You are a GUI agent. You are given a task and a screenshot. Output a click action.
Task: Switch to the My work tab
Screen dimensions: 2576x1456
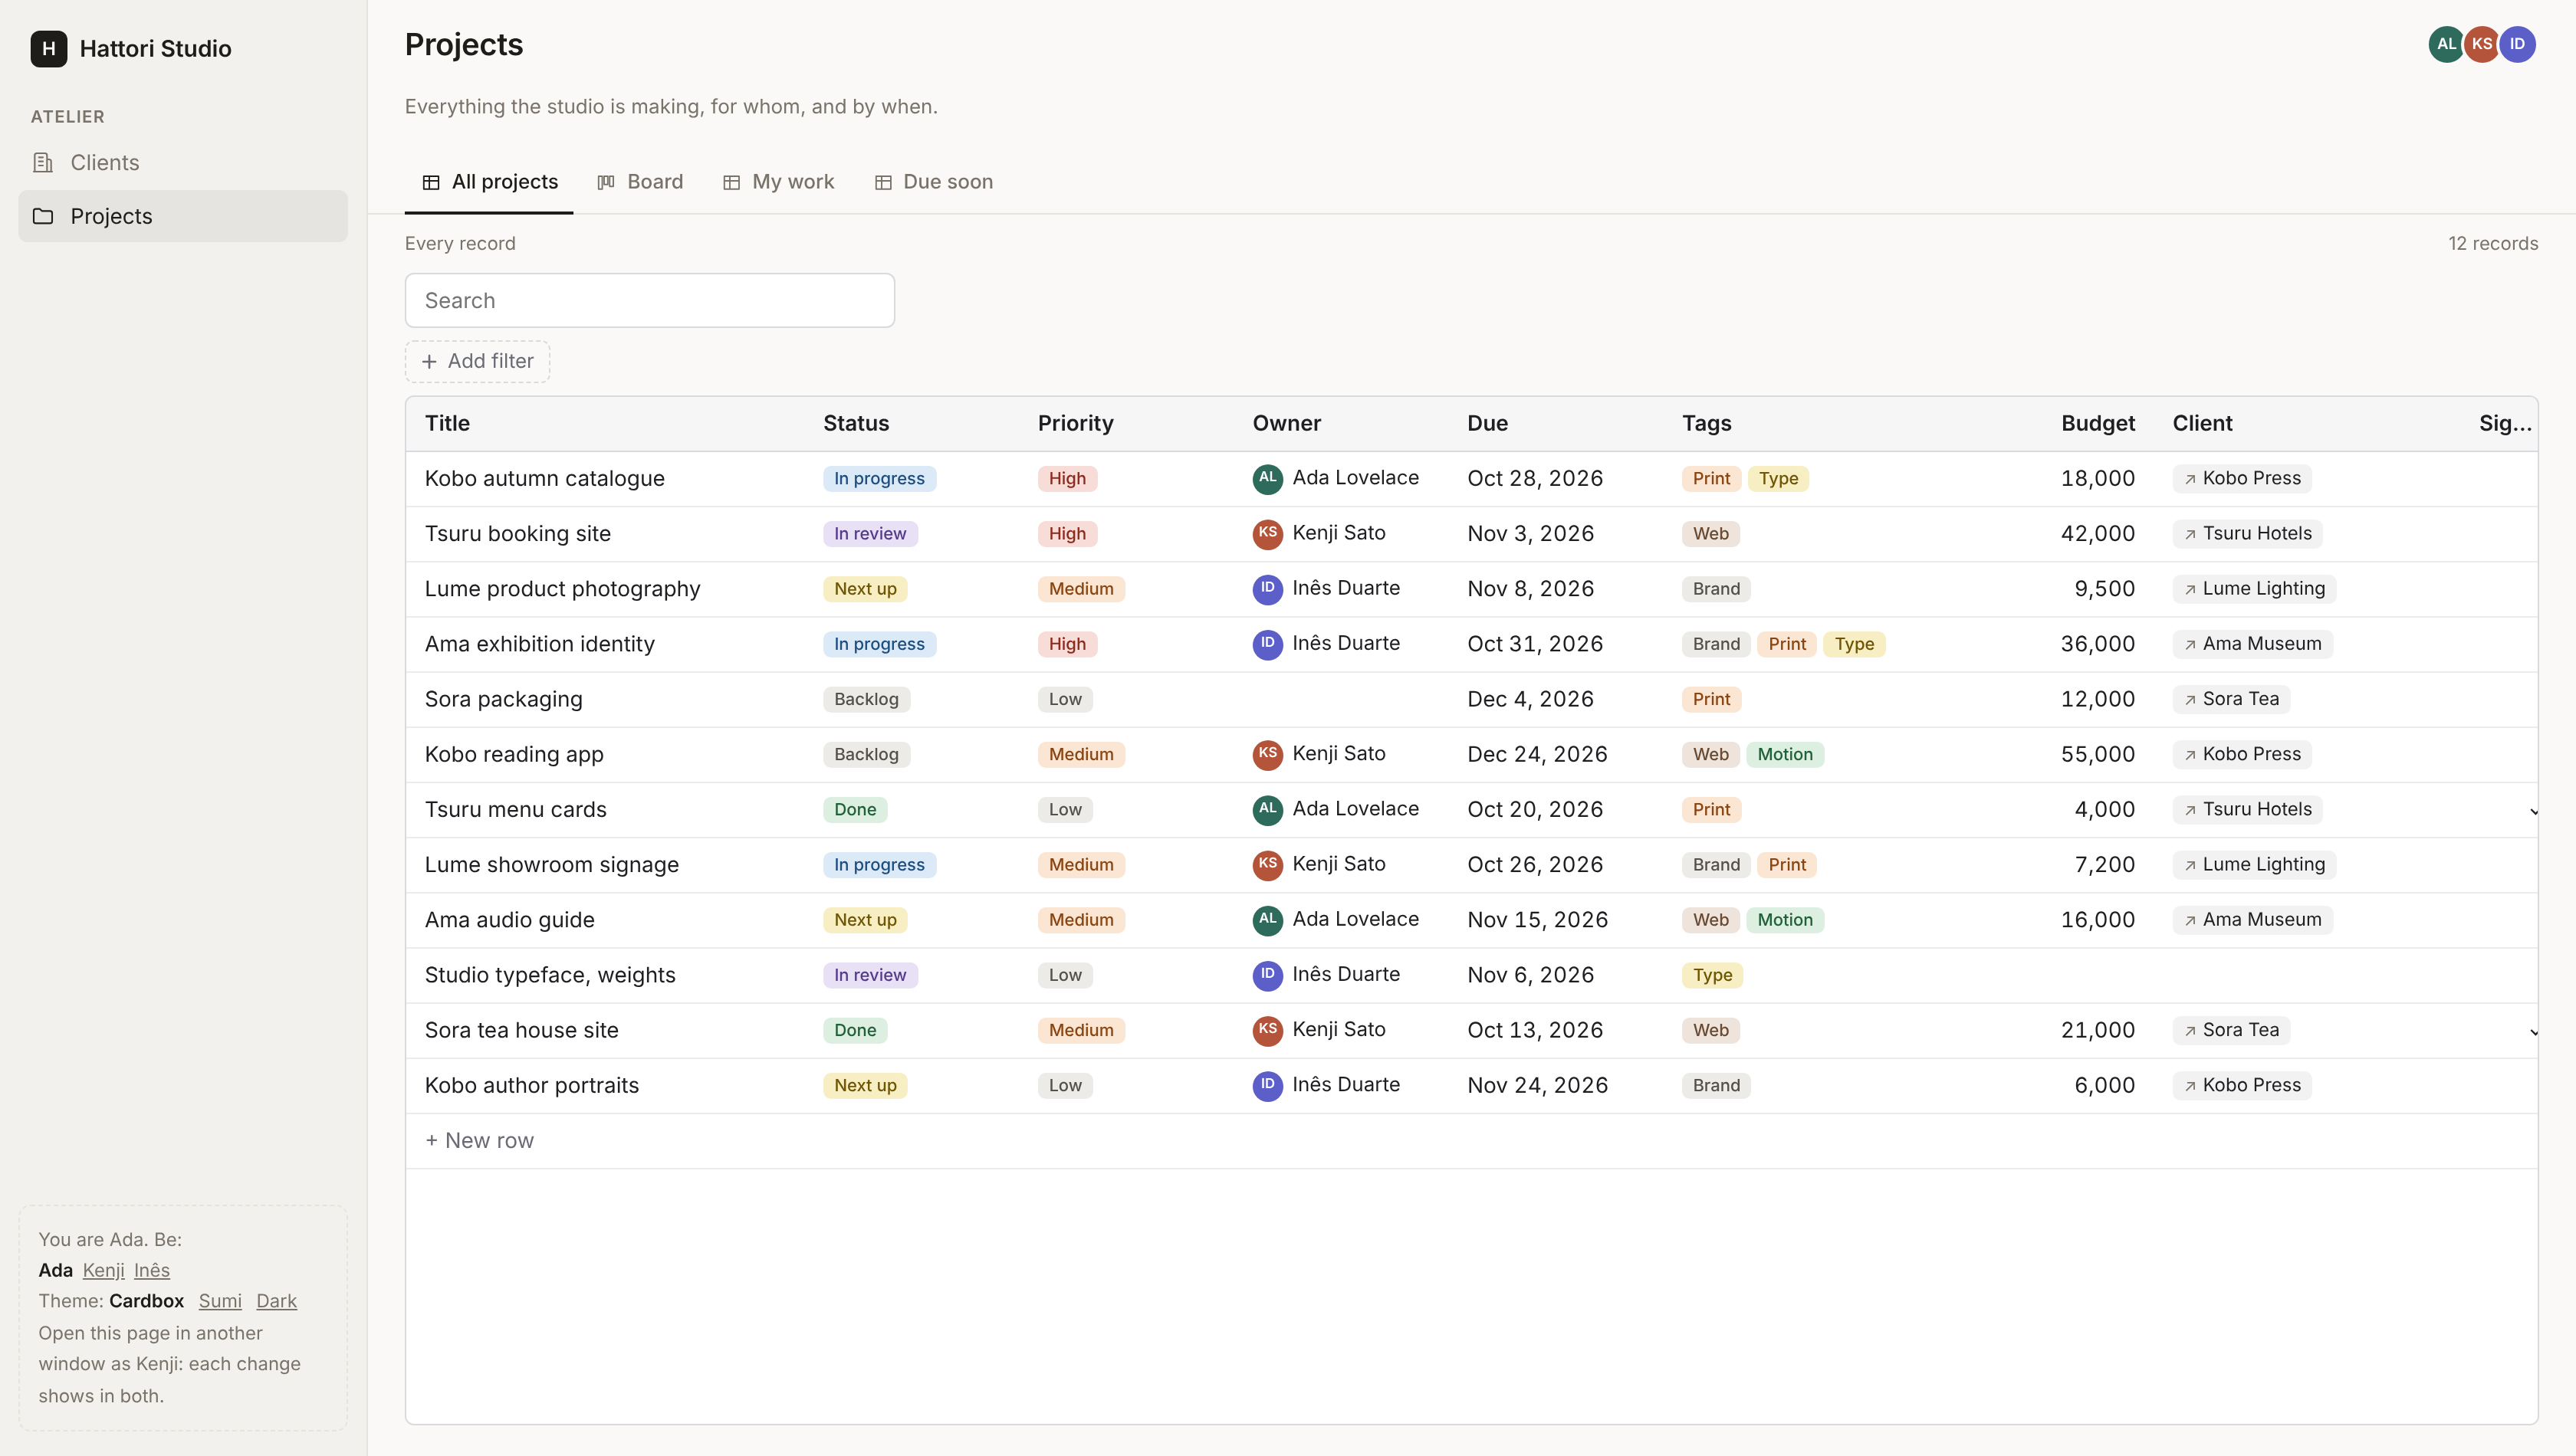click(x=778, y=182)
